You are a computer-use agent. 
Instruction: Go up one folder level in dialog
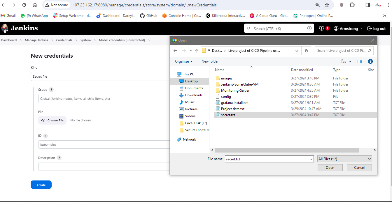click(x=197, y=51)
